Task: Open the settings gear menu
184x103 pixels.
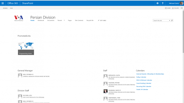Action: tap(158, 3)
